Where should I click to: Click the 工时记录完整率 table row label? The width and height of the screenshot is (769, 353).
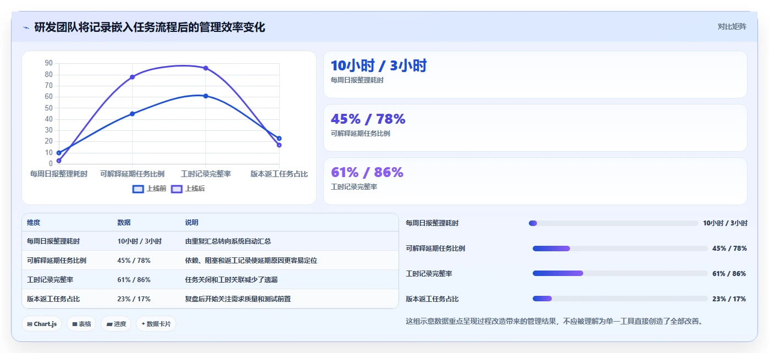(50, 280)
